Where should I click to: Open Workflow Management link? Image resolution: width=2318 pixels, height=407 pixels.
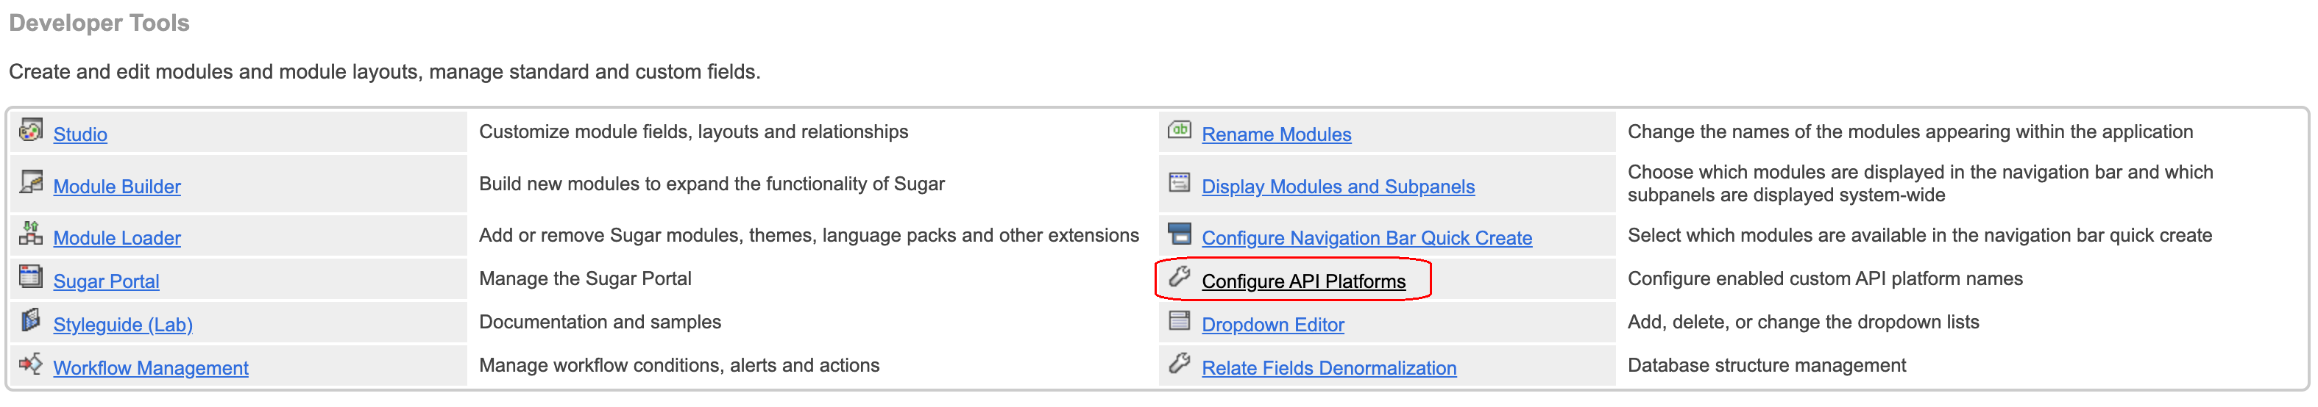point(150,368)
